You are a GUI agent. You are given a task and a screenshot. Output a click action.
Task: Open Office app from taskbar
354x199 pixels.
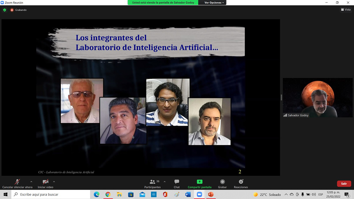pyautogui.click(x=165, y=195)
